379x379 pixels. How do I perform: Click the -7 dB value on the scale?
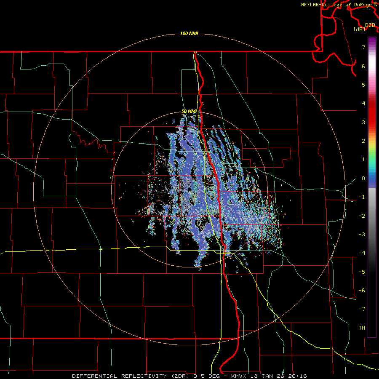pyautogui.click(x=362, y=309)
